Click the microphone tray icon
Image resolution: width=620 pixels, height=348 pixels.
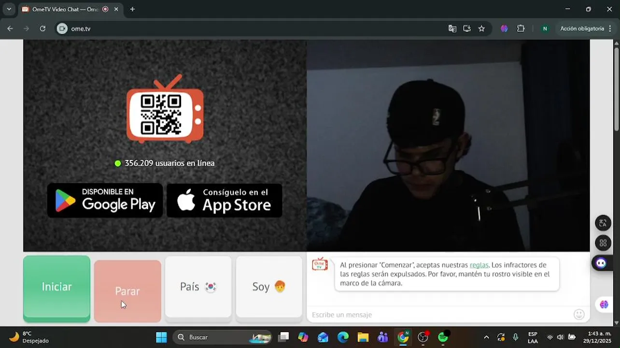(516, 337)
